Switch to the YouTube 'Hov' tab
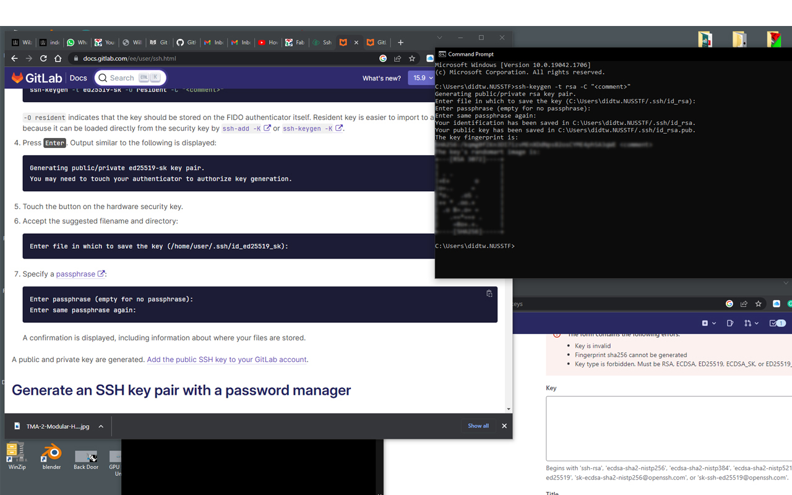The width and height of the screenshot is (792, 495). (x=268, y=42)
